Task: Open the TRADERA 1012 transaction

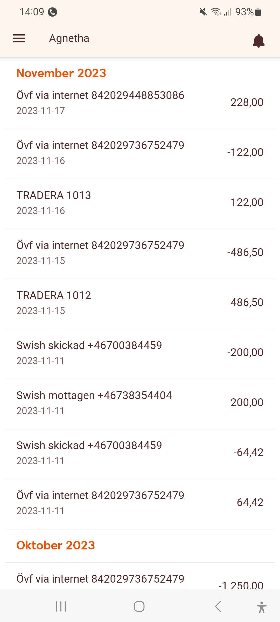Action: [140, 303]
